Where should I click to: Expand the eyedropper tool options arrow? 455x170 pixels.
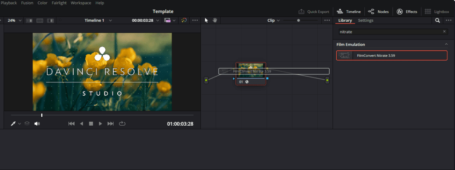click(x=20, y=124)
